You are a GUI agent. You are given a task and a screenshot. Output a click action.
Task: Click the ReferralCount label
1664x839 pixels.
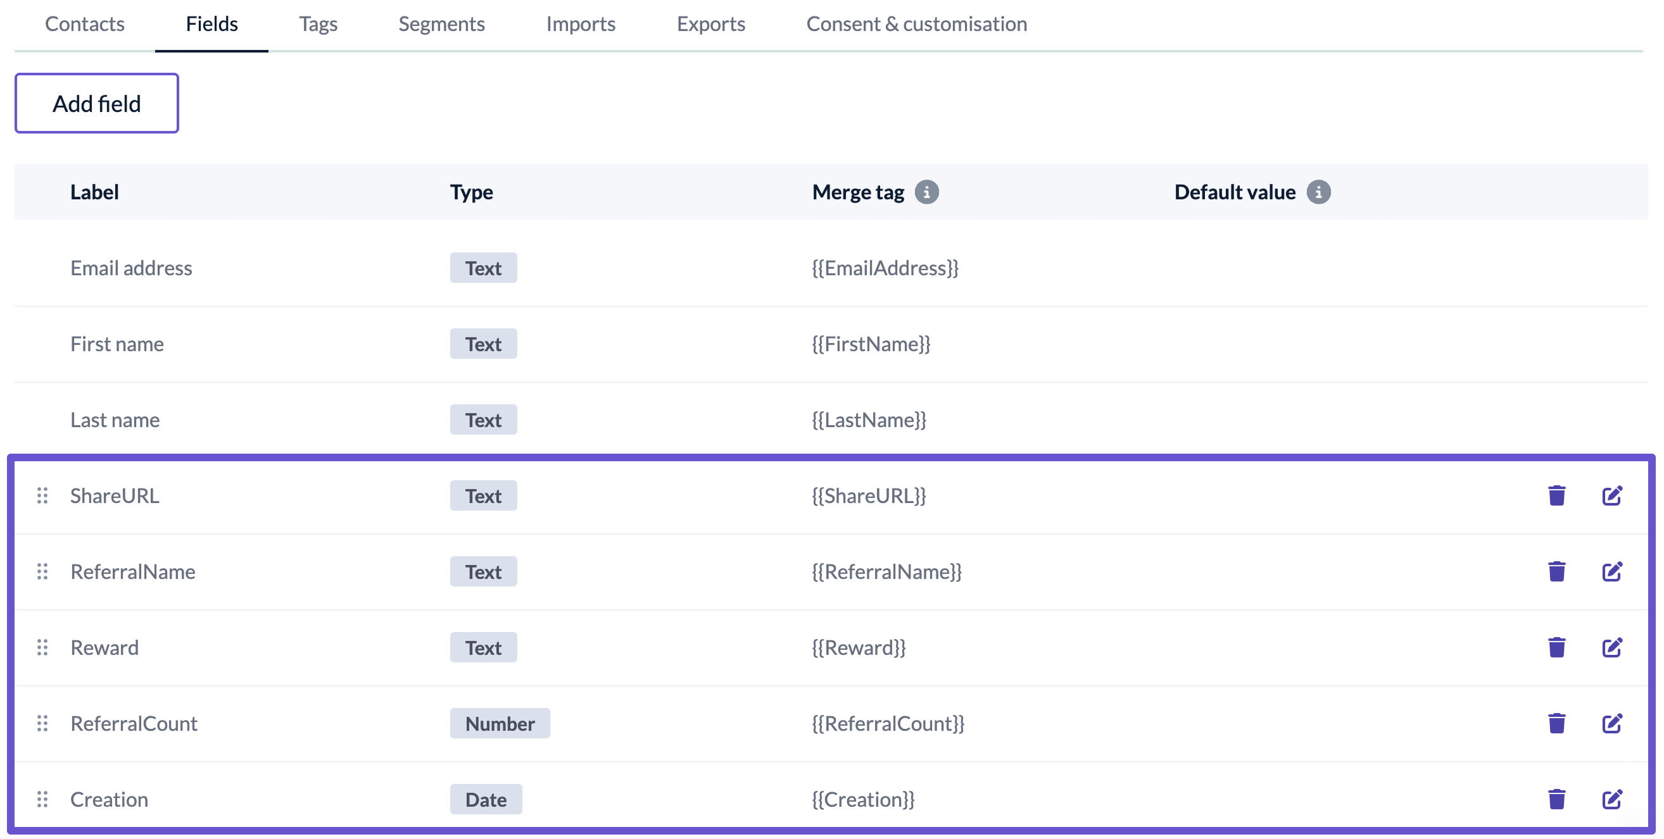[134, 723]
